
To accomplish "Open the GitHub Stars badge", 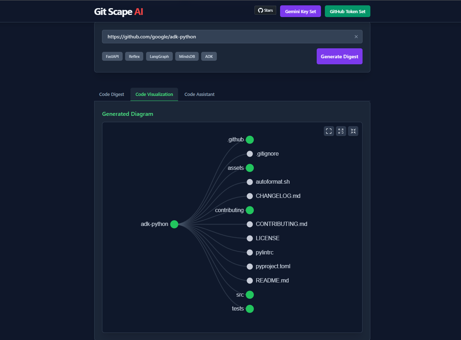I will click(x=266, y=10).
